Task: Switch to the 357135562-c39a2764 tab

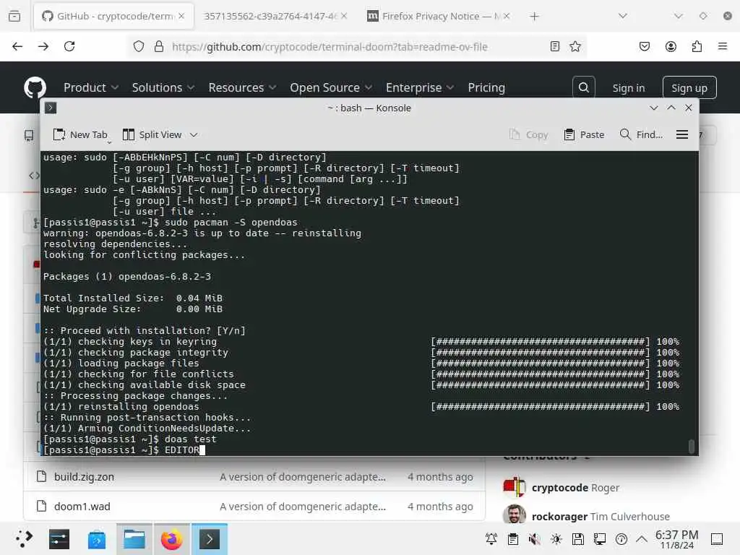Action: click(x=269, y=16)
